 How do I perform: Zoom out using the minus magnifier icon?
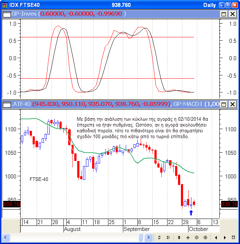click(196, 237)
